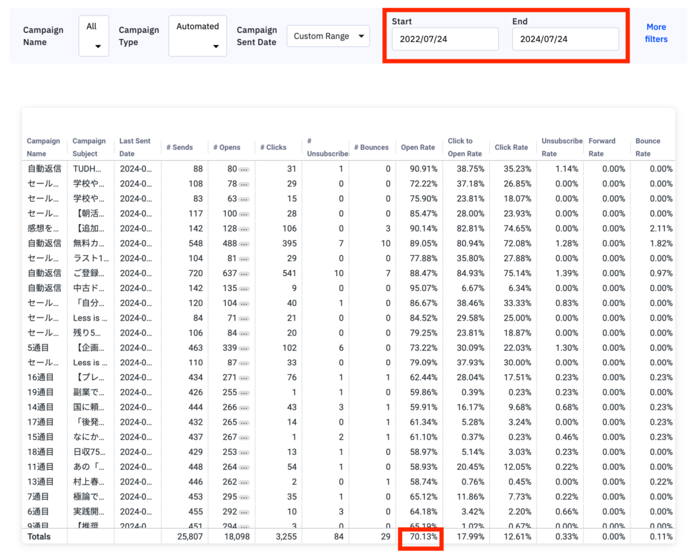Image resolution: width=692 pixels, height=559 pixels.
Task: Select the Totals open rate 70.13% cell
Action: click(419, 537)
